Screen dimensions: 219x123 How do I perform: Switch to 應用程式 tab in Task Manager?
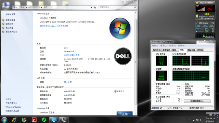tap(157, 50)
